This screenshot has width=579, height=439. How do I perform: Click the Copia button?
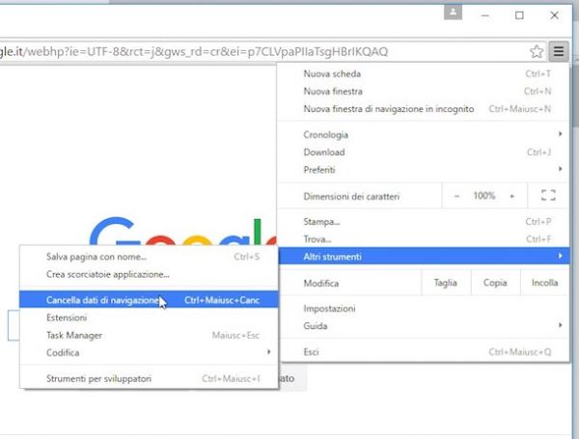point(495,284)
